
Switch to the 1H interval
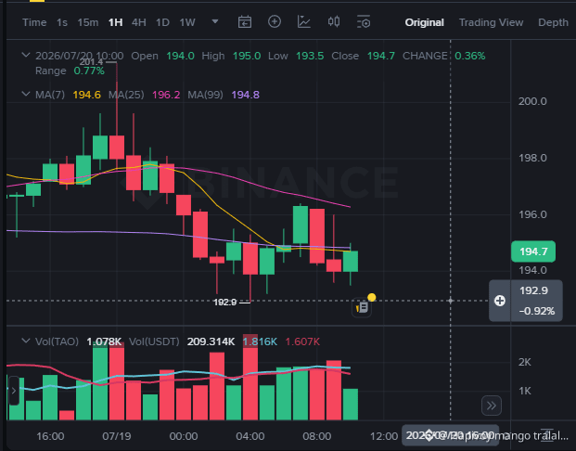[115, 22]
